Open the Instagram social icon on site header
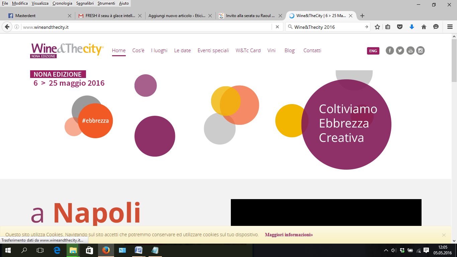Screen dimensions: 457x257 (x=421, y=51)
